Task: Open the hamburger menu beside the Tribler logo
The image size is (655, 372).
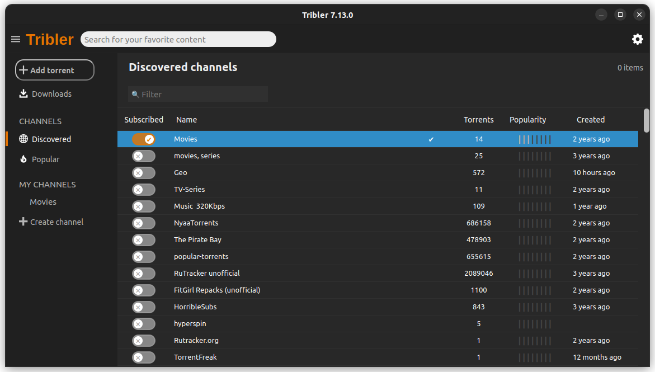Action: [16, 39]
